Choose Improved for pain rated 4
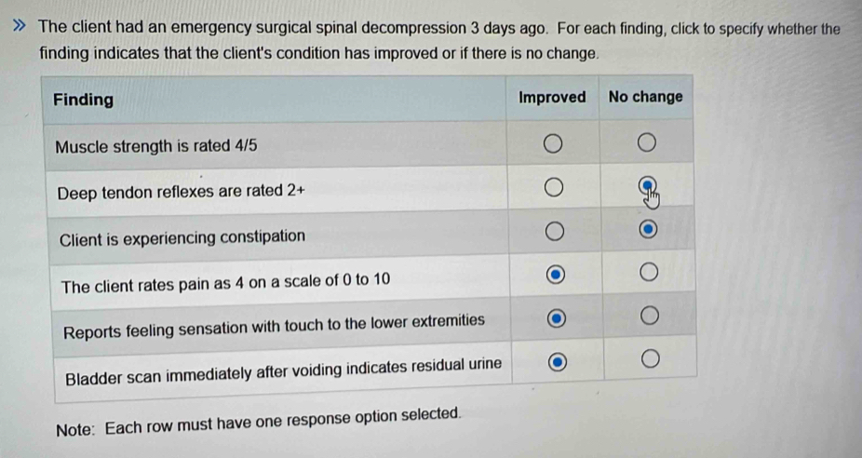This screenshot has width=862, height=458. pyautogui.click(x=555, y=275)
